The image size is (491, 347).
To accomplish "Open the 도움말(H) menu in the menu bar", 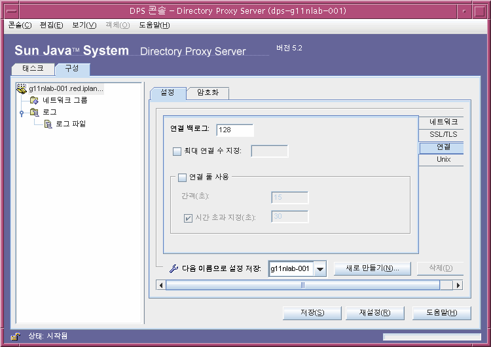I will pos(155,26).
